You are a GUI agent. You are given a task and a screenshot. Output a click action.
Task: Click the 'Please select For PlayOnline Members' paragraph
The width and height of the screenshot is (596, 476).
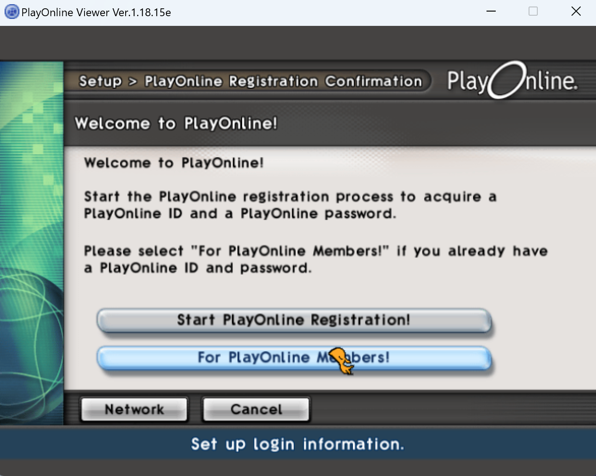click(316, 259)
